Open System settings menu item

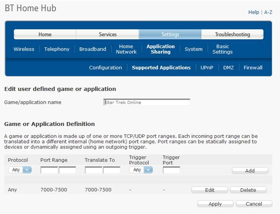(x=194, y=49)
